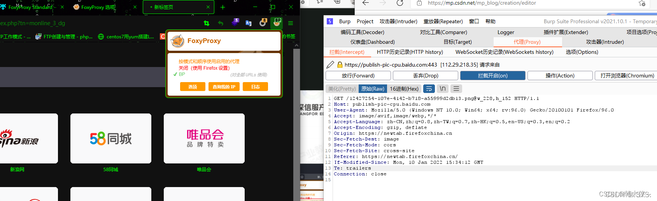Open the Burp menu

click(345, 21)
